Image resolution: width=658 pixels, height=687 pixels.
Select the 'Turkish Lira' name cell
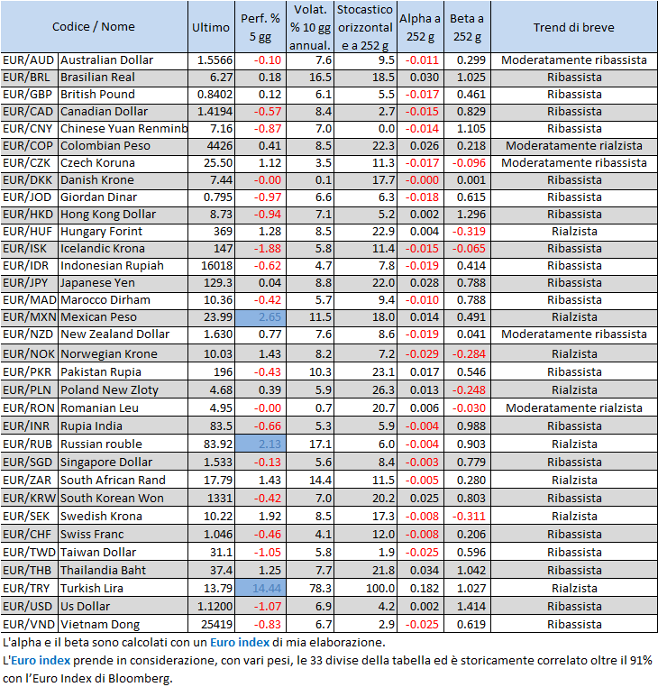coord(123,588)
